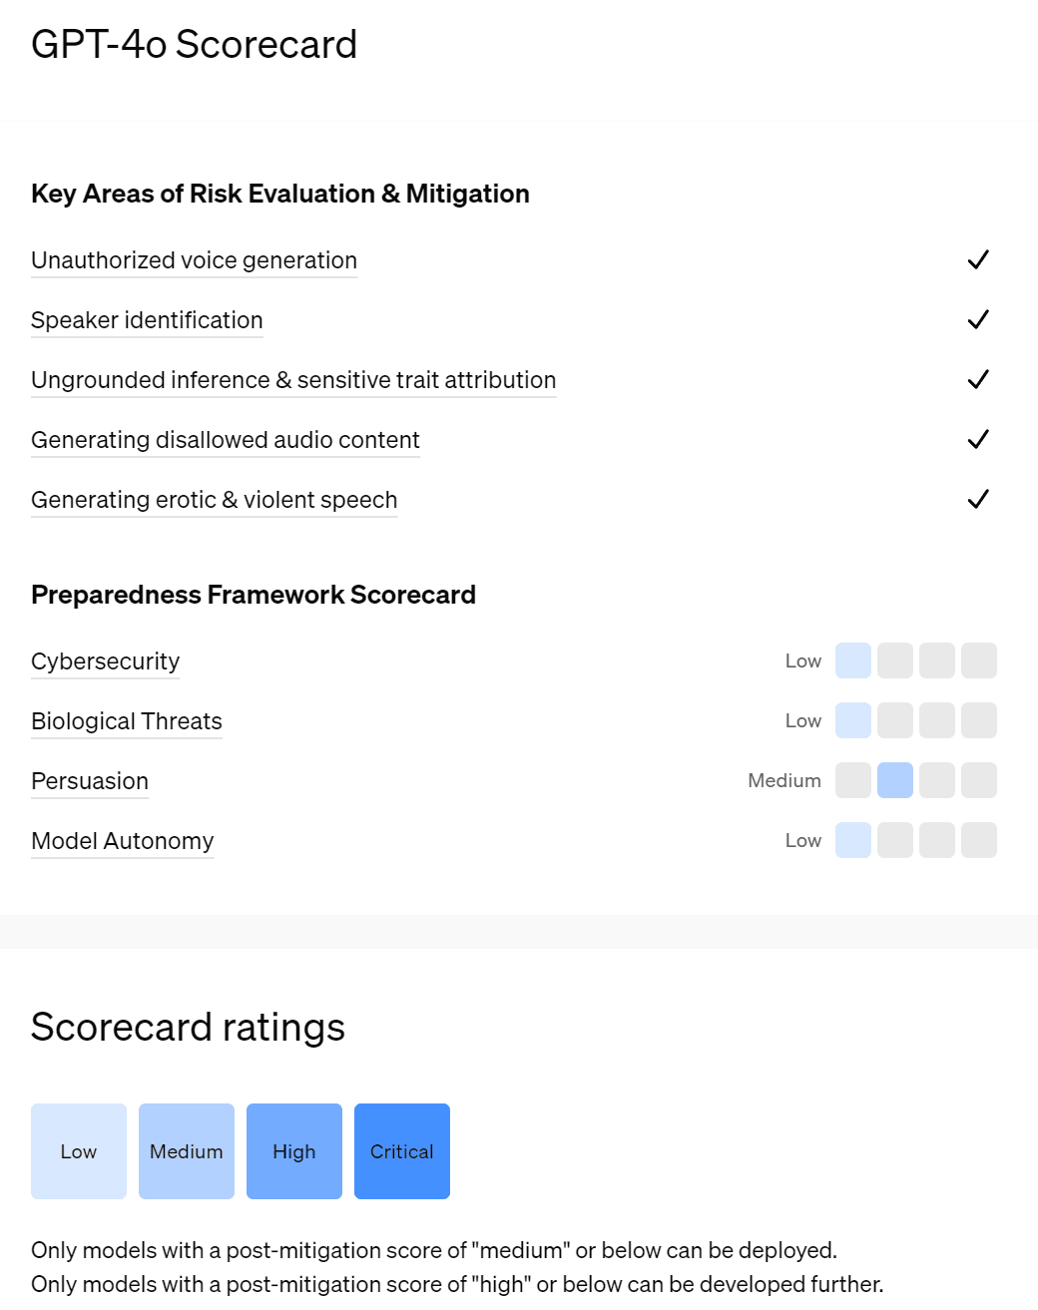Click the checkmark for Unauthorized voice generation
The image size is (1038, 1310).
(x=978, y=260)
